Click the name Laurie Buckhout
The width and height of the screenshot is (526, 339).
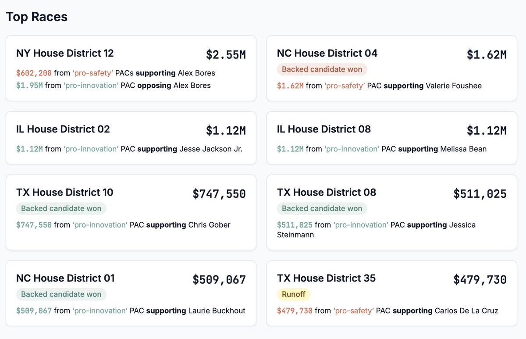[217, 311]
